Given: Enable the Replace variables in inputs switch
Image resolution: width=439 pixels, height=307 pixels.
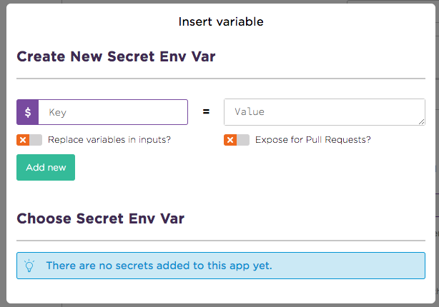Looking at the screenshot, I should click(29, 140).
